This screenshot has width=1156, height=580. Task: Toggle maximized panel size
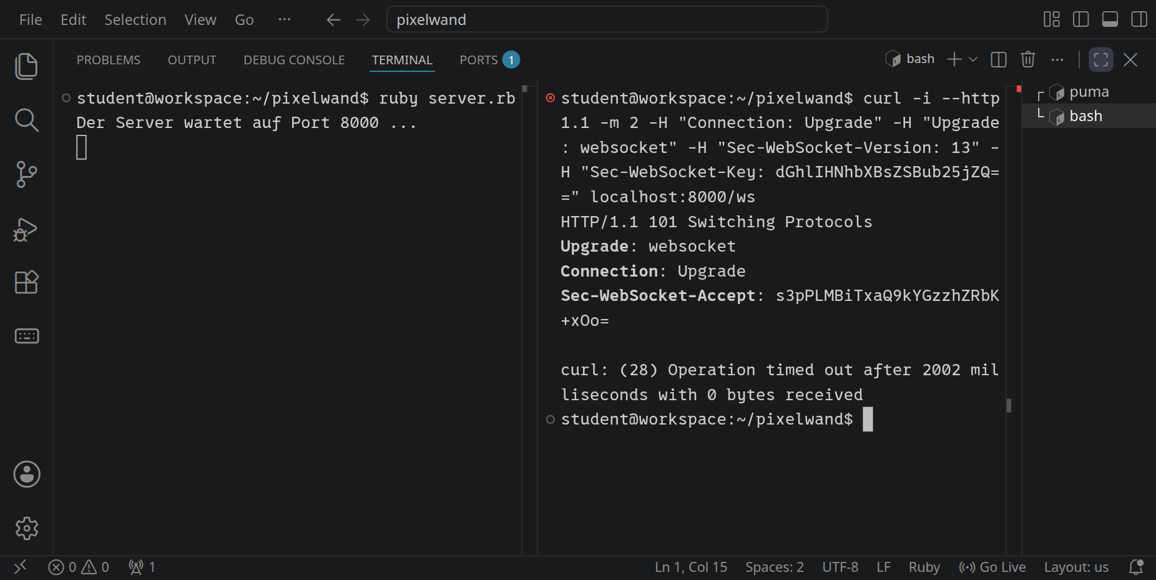pyautogui.click(x=1101, y=60)
